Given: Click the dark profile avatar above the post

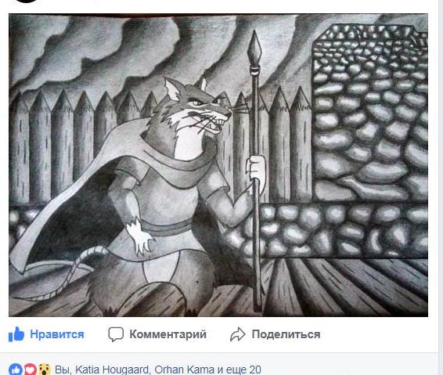Looking at the screenshot, I should tap(26, 1).
